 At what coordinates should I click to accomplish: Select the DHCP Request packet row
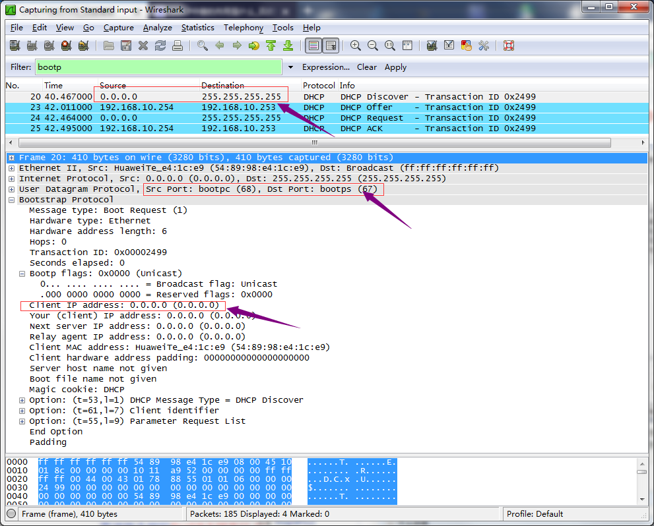click(327, 118)
